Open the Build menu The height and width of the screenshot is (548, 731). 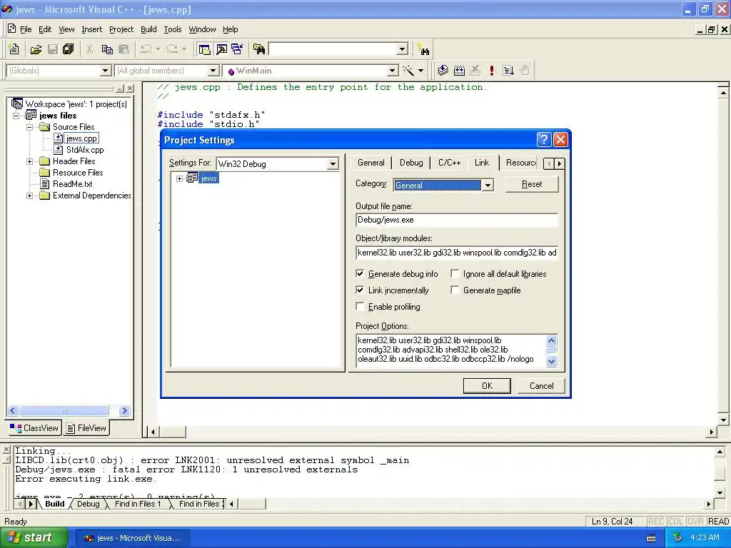(x=148, y=29)
